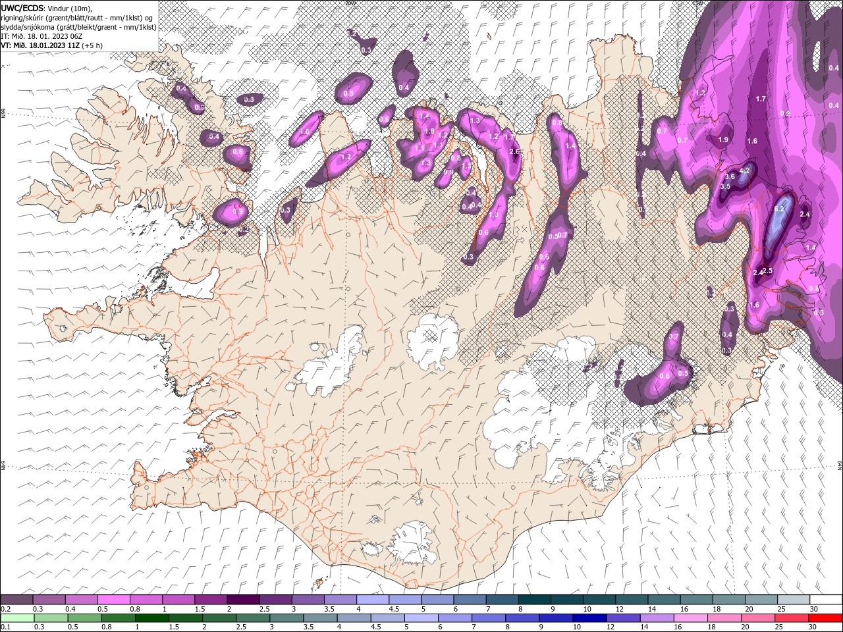Click the white swatch after 30 in upper legend row
The width and height of the screenshot is (843, 632).
coord(827,599)
